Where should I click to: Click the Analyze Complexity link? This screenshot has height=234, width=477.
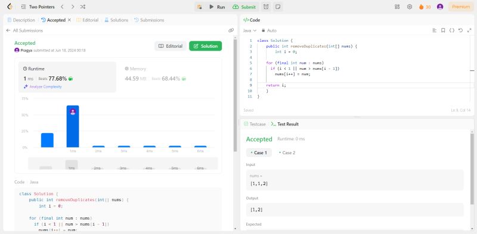[x=42, y=87]
